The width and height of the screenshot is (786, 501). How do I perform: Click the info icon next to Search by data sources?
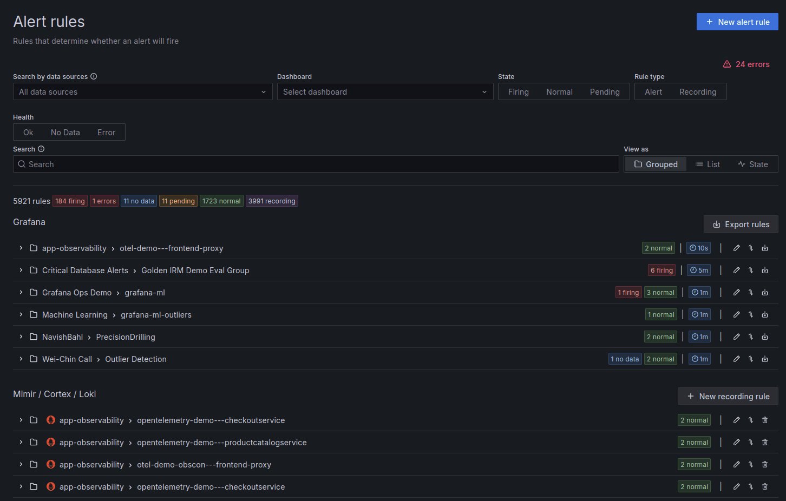pyautogui.click(x=93, y=76)
